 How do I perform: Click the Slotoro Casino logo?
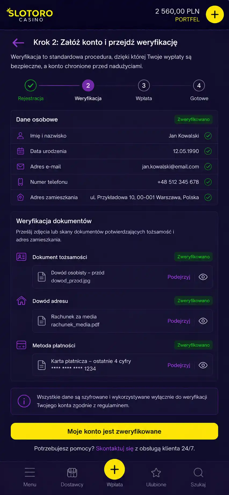(x=30, y=15)
